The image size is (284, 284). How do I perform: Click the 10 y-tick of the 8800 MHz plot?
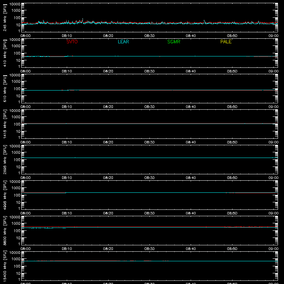coord(18,238)
